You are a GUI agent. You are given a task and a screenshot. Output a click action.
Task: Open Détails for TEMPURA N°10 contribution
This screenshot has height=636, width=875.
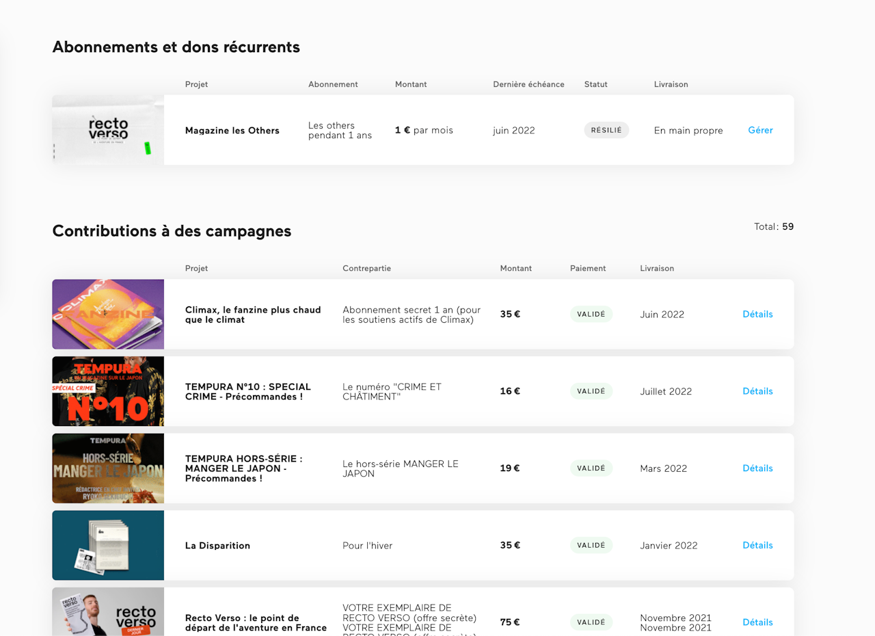(757, 391)
